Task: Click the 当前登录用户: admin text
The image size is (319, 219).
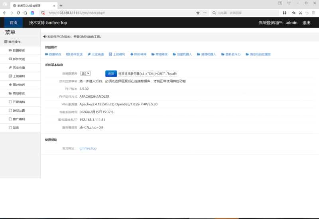Action: [278, 23]
